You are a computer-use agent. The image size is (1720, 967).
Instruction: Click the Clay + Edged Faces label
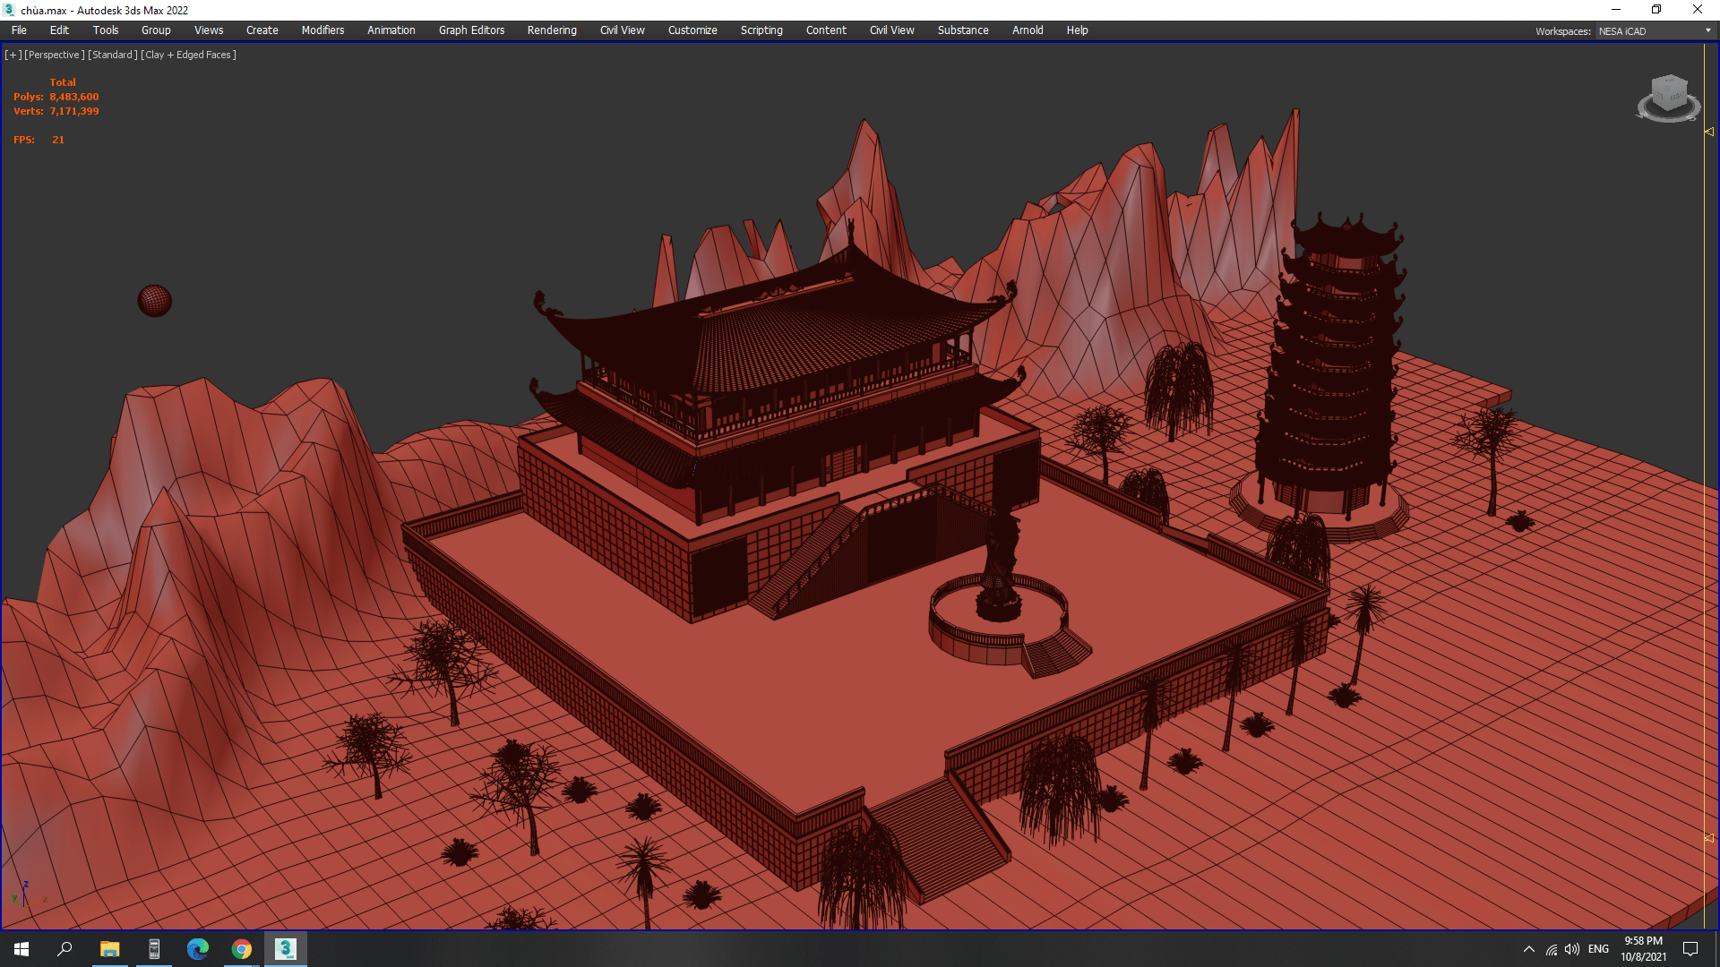point(188,55)
